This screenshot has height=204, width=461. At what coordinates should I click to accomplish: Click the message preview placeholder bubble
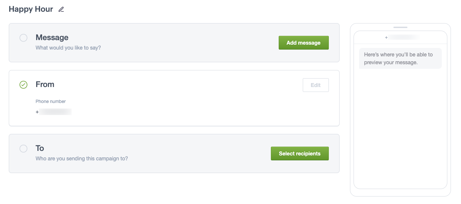[400, 58]
